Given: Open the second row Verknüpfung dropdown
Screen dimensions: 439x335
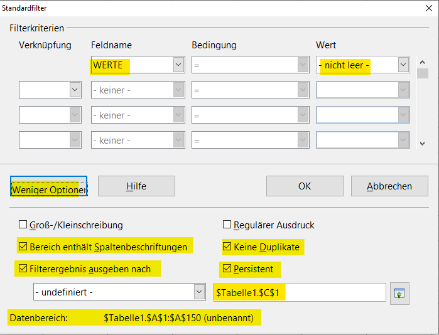Looking at the screenshot, I should [75, 90].
